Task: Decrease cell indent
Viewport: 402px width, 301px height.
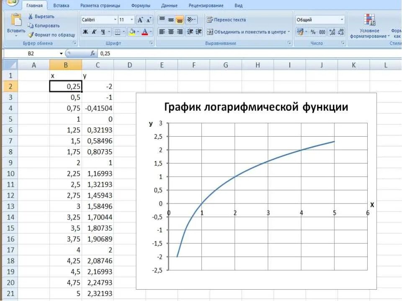Action: pos(190,32)
